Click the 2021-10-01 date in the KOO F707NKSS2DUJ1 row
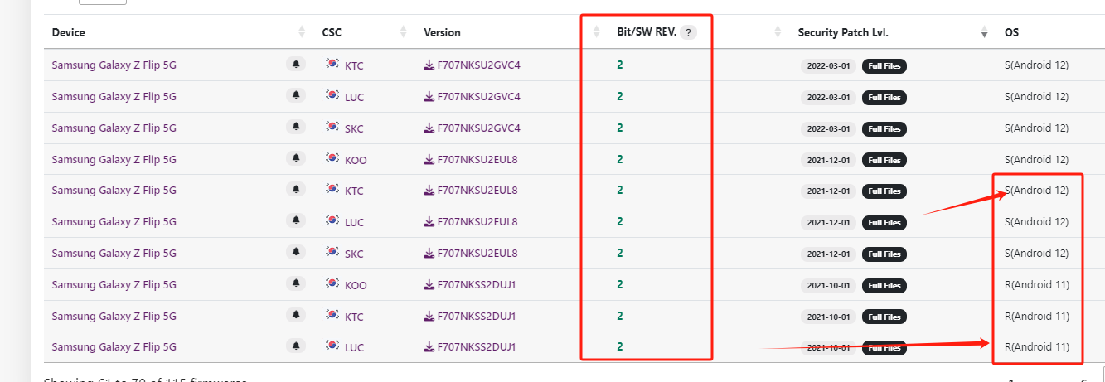 (829, 285)
